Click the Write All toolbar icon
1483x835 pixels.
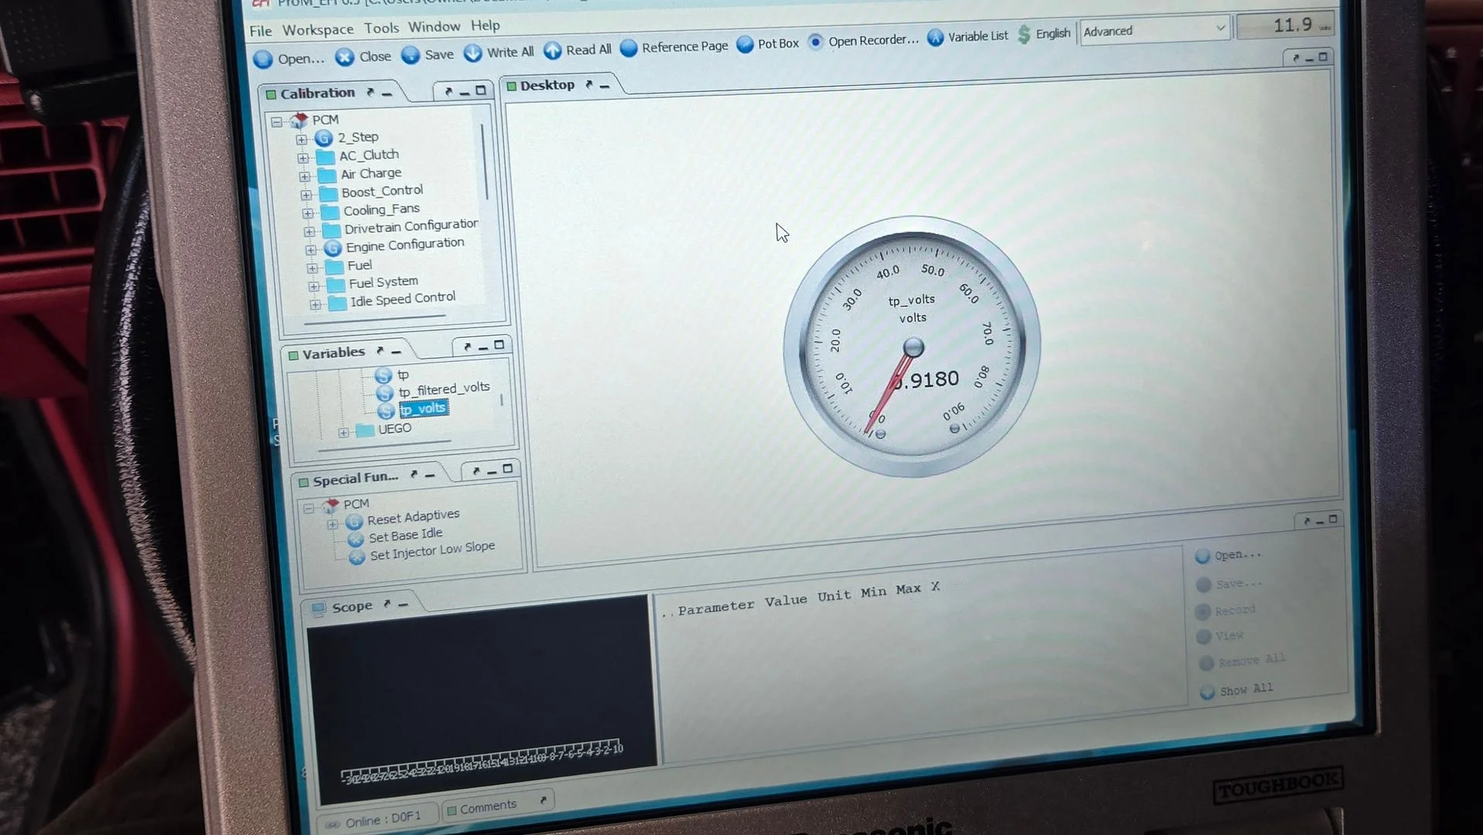tap(473, 53)
